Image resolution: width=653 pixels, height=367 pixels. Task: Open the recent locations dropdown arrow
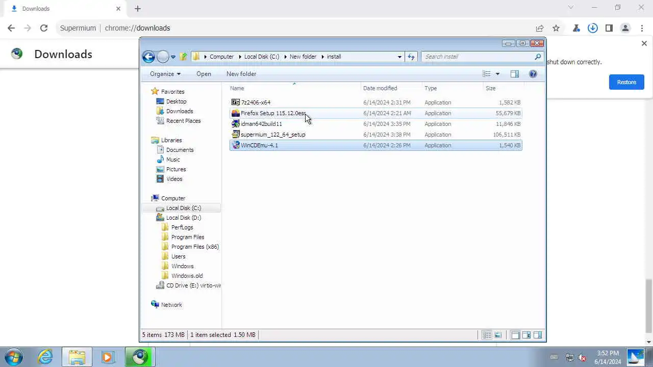point(173,57)
